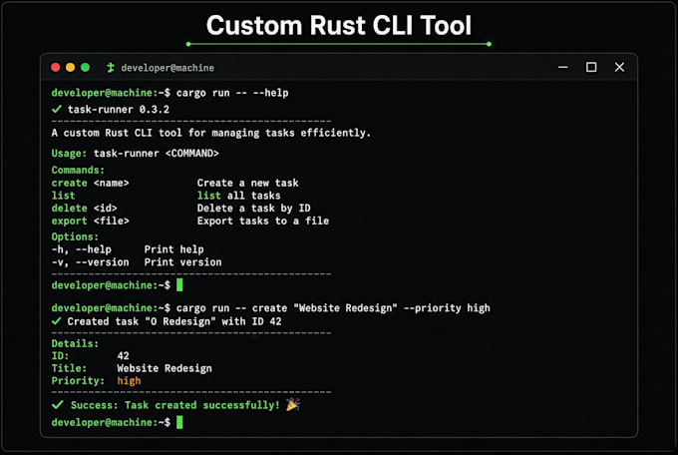678x455 pixels.
Task: Click the cursor block after the help output
Action: point(179,284)
